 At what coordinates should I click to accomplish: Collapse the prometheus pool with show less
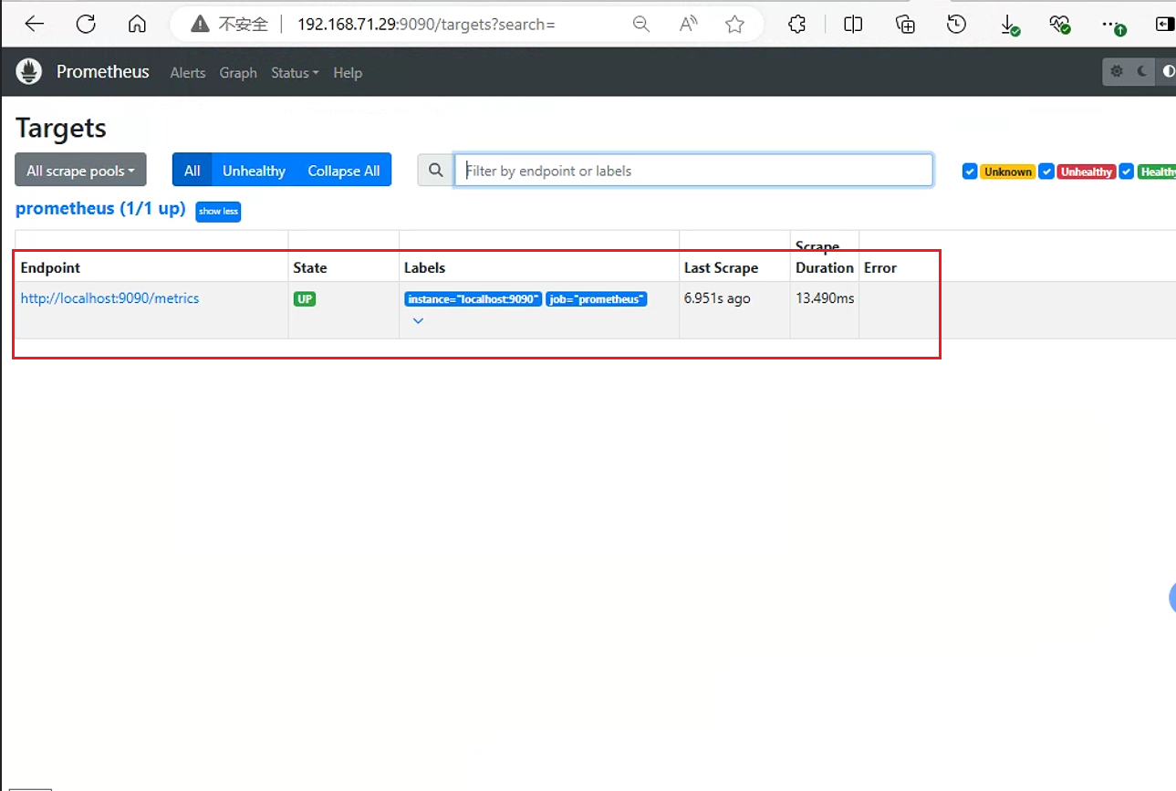click(218, 211)
